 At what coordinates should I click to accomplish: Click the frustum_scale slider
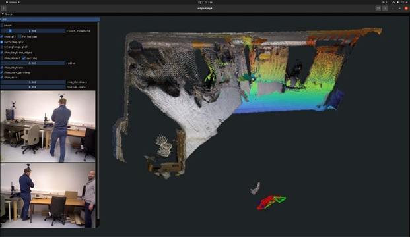pyautogui.click(x=33, y=87)
